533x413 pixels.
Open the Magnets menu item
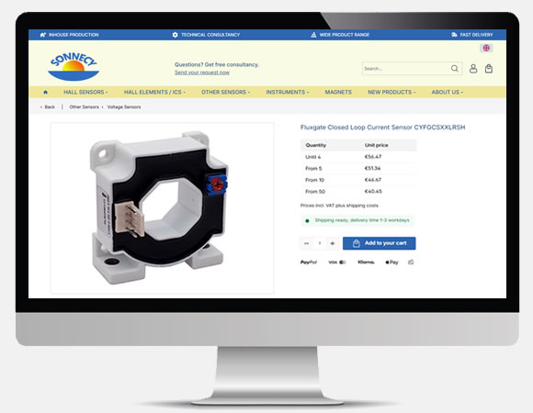pos(338,93)
